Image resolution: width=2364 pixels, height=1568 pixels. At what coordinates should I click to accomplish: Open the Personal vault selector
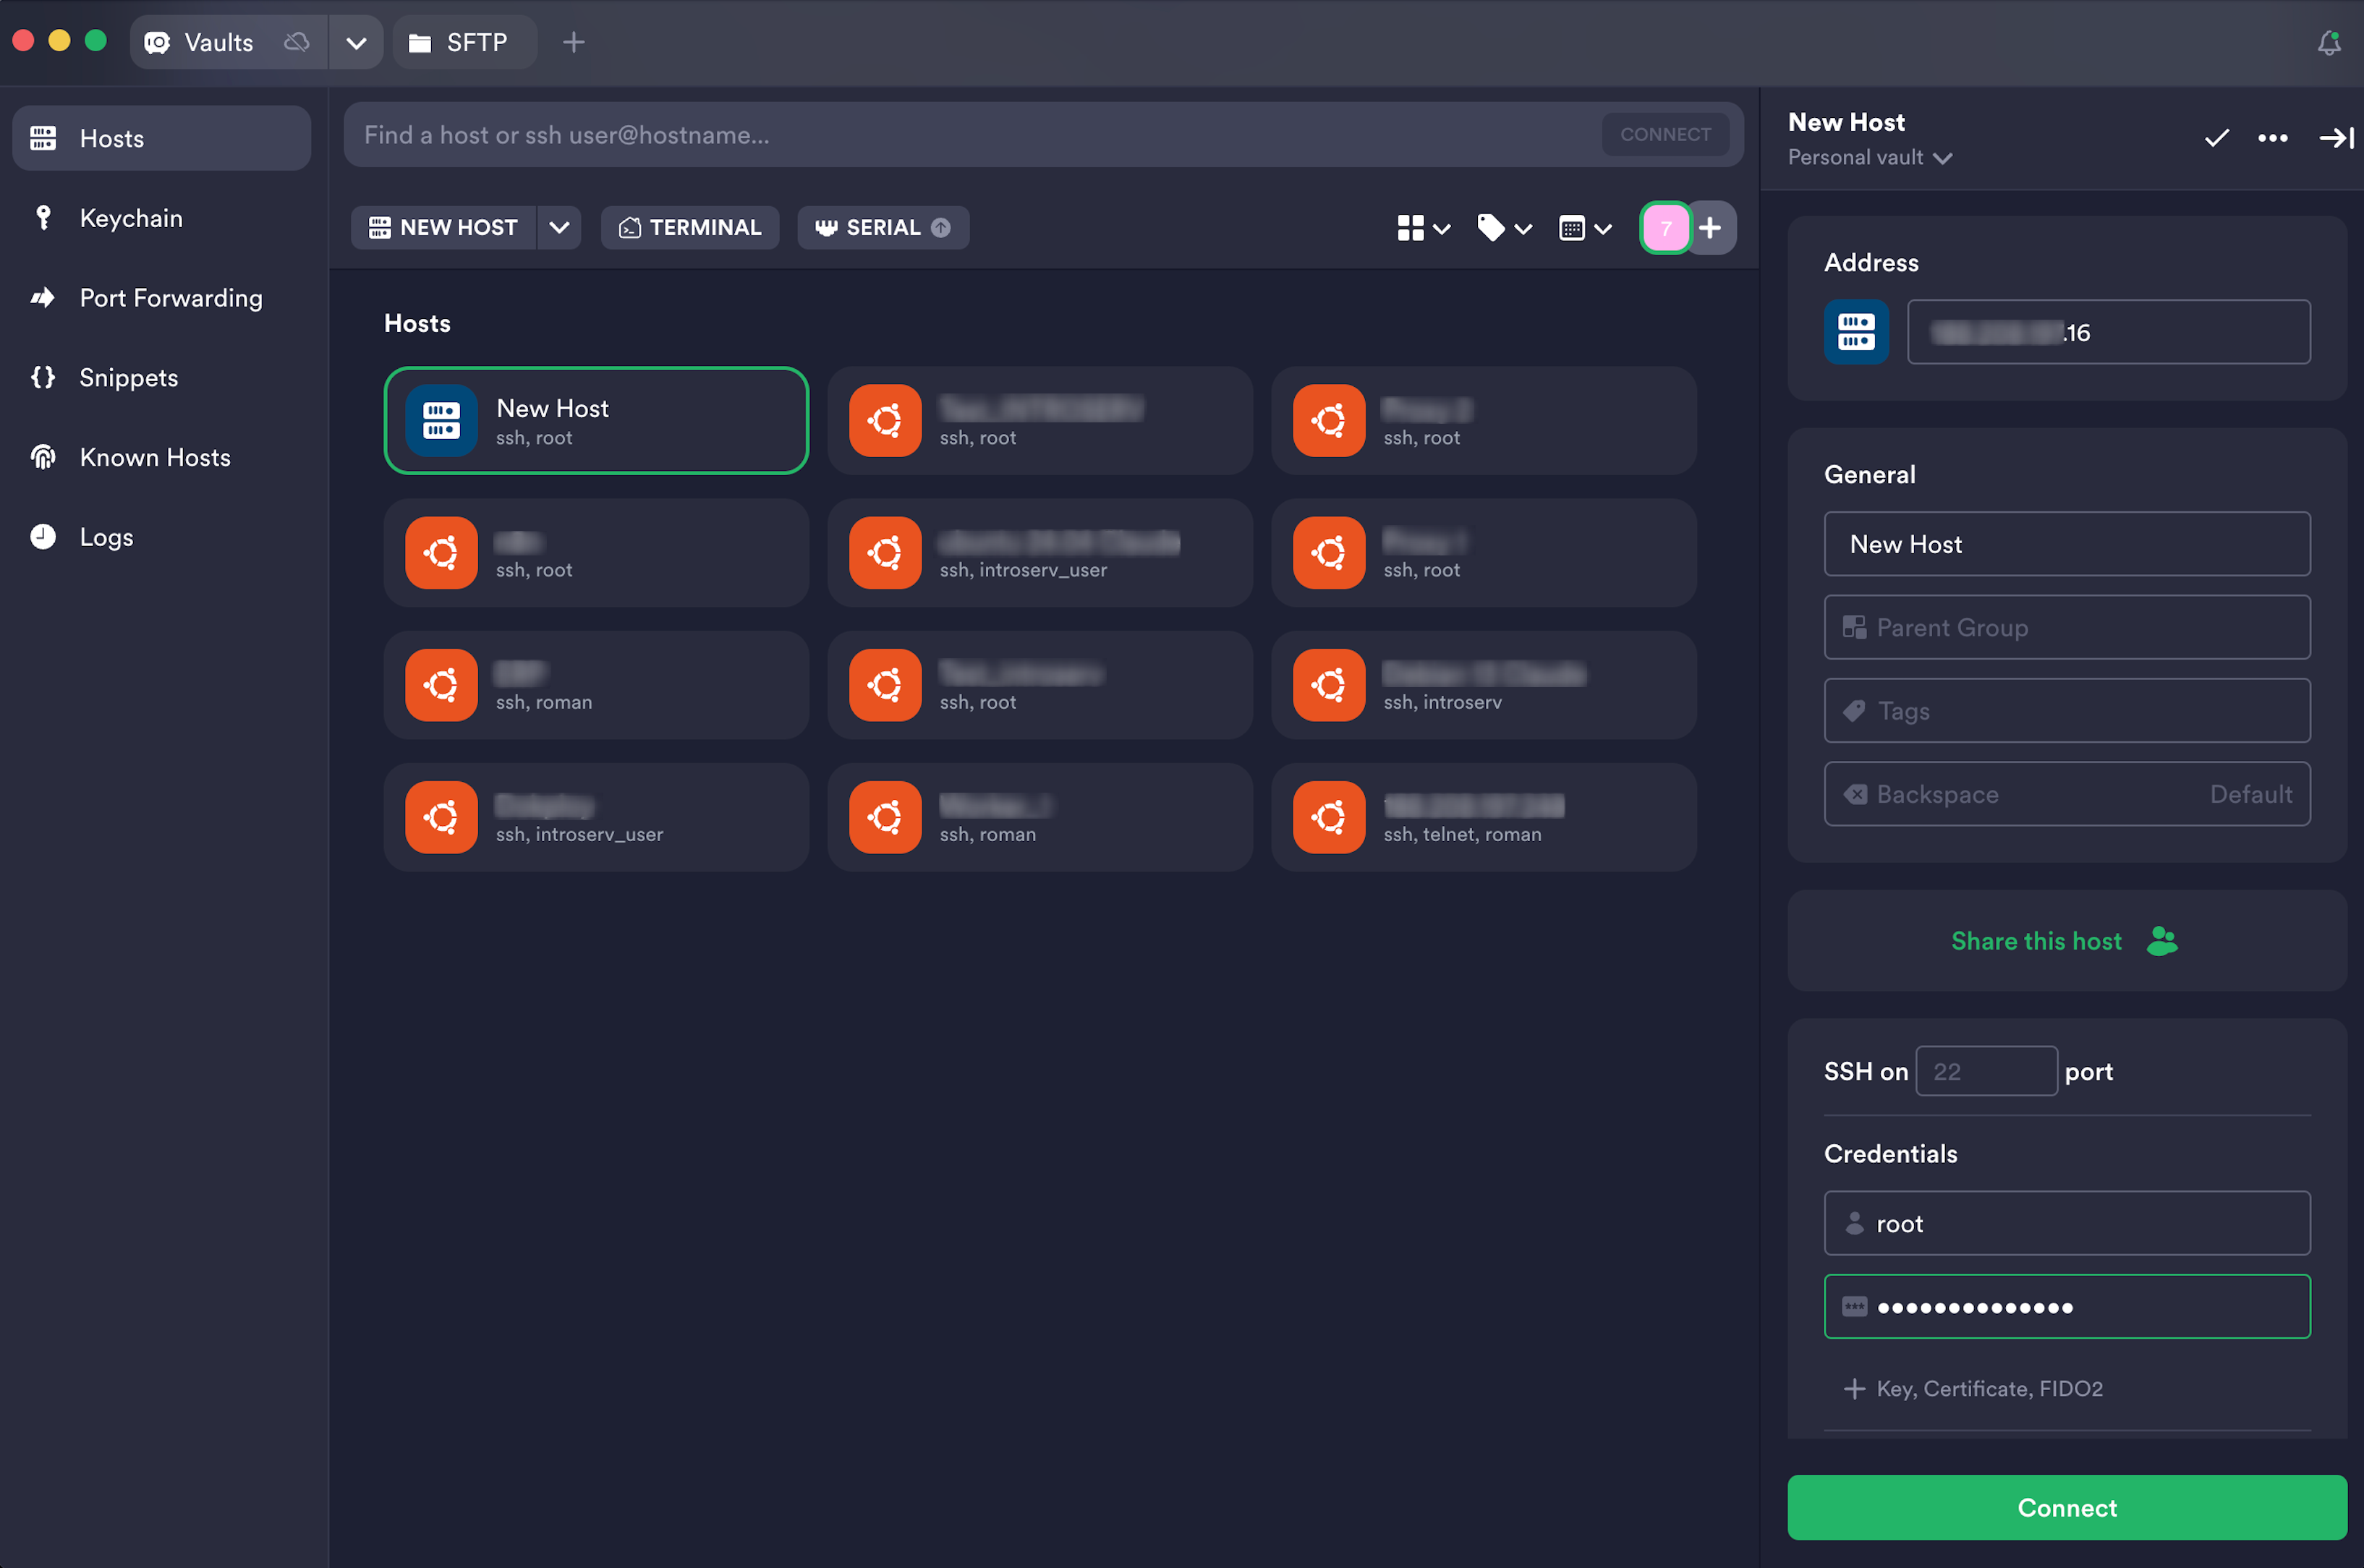(x=1870, y=157)
